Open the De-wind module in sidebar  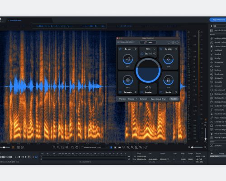click(218, 86)
